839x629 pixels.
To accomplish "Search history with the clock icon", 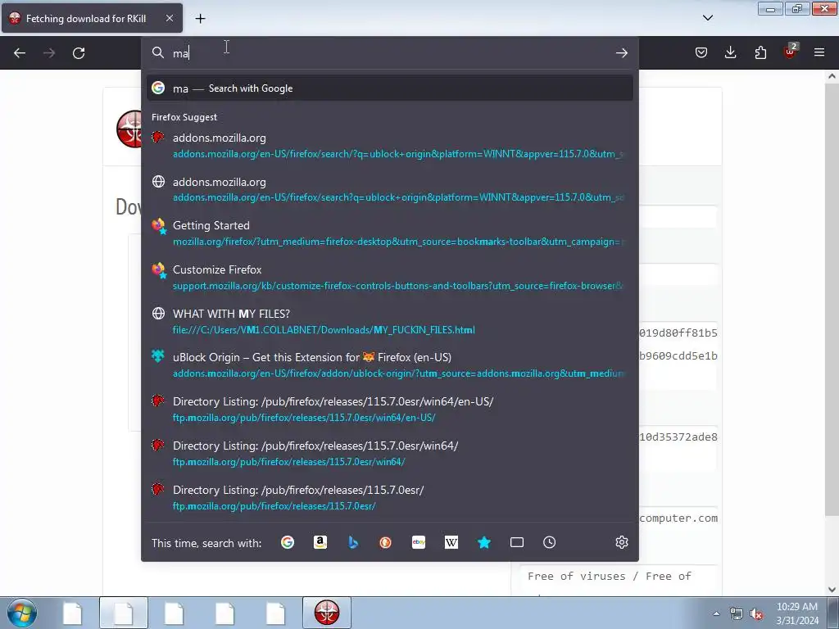I will [550, 542].
